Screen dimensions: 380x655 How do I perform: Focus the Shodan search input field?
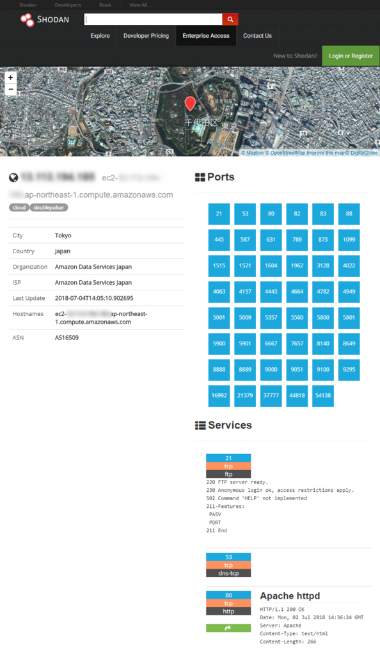tap(154, 19)
